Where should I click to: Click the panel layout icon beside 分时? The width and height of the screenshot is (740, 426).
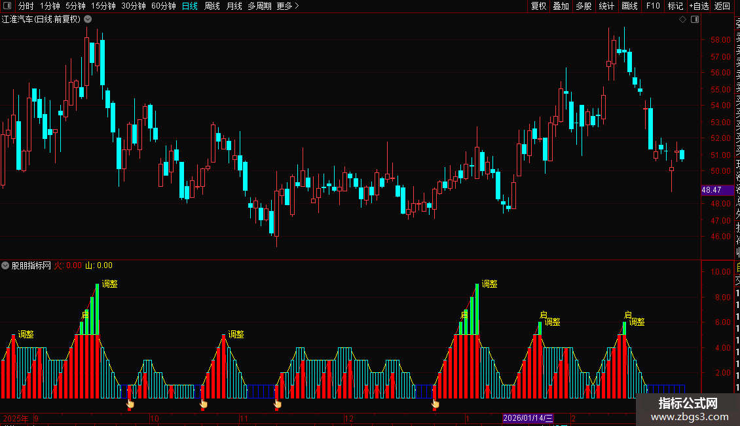(x=7, y=6)
